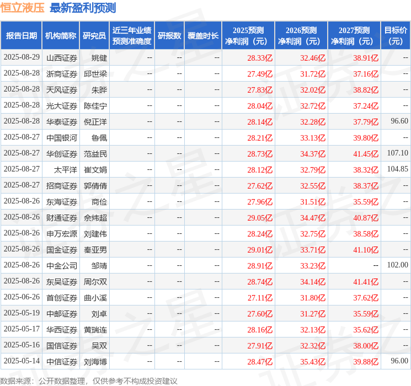The image size is (411, 386).
Task: Select the 东吴证券 institution cell
Action: pos(62,282)
